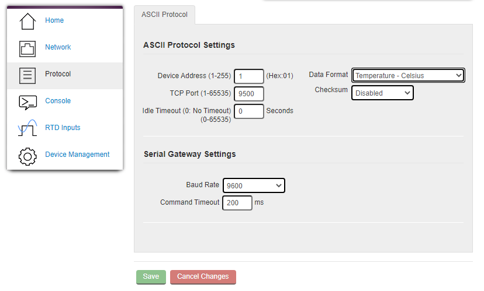Click the RTD Inputs waveform icon
This screenshot has width=484, height=291.
click(x=27, y=128)
